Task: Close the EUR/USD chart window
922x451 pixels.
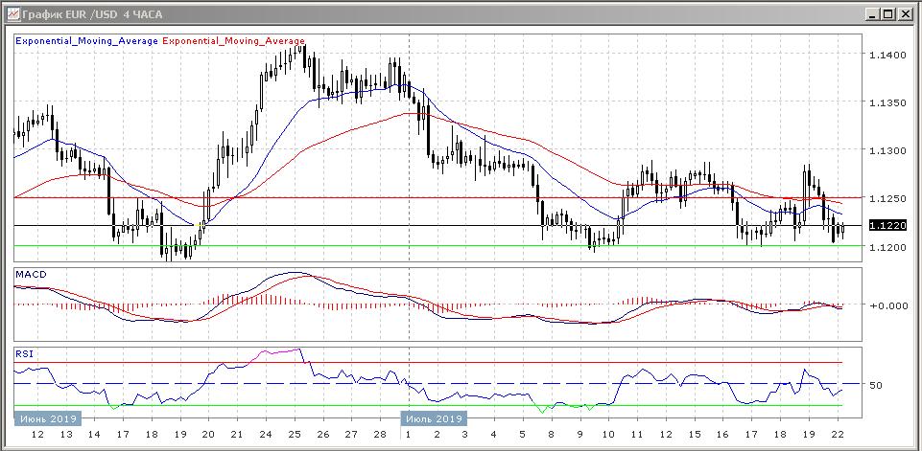Action: click(x=904, y=13)
